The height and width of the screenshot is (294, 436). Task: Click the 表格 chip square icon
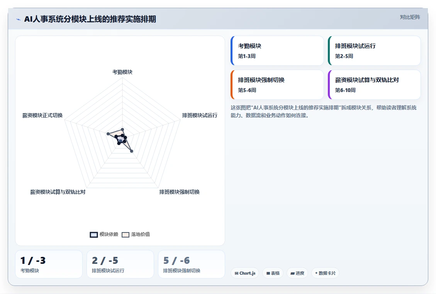[x=268, y=273]
